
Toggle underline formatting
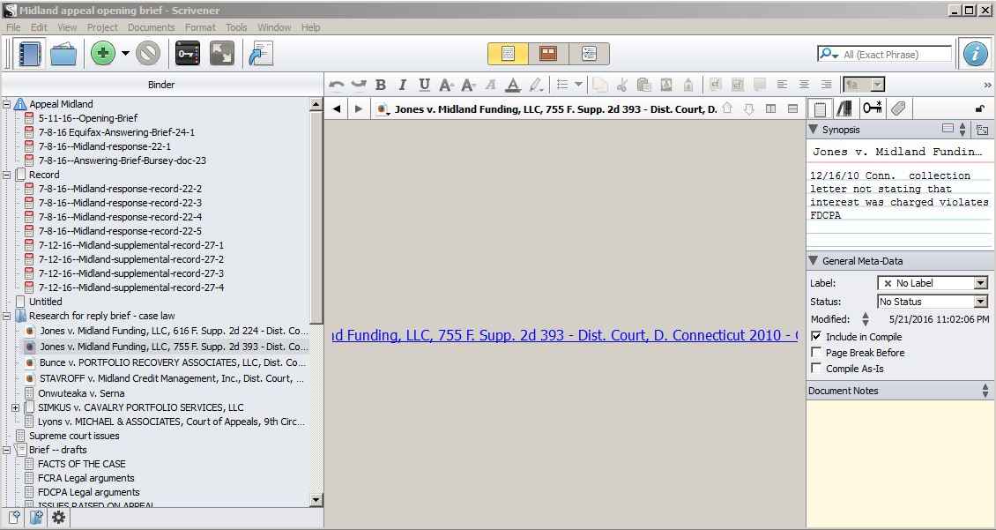[424, 85]
